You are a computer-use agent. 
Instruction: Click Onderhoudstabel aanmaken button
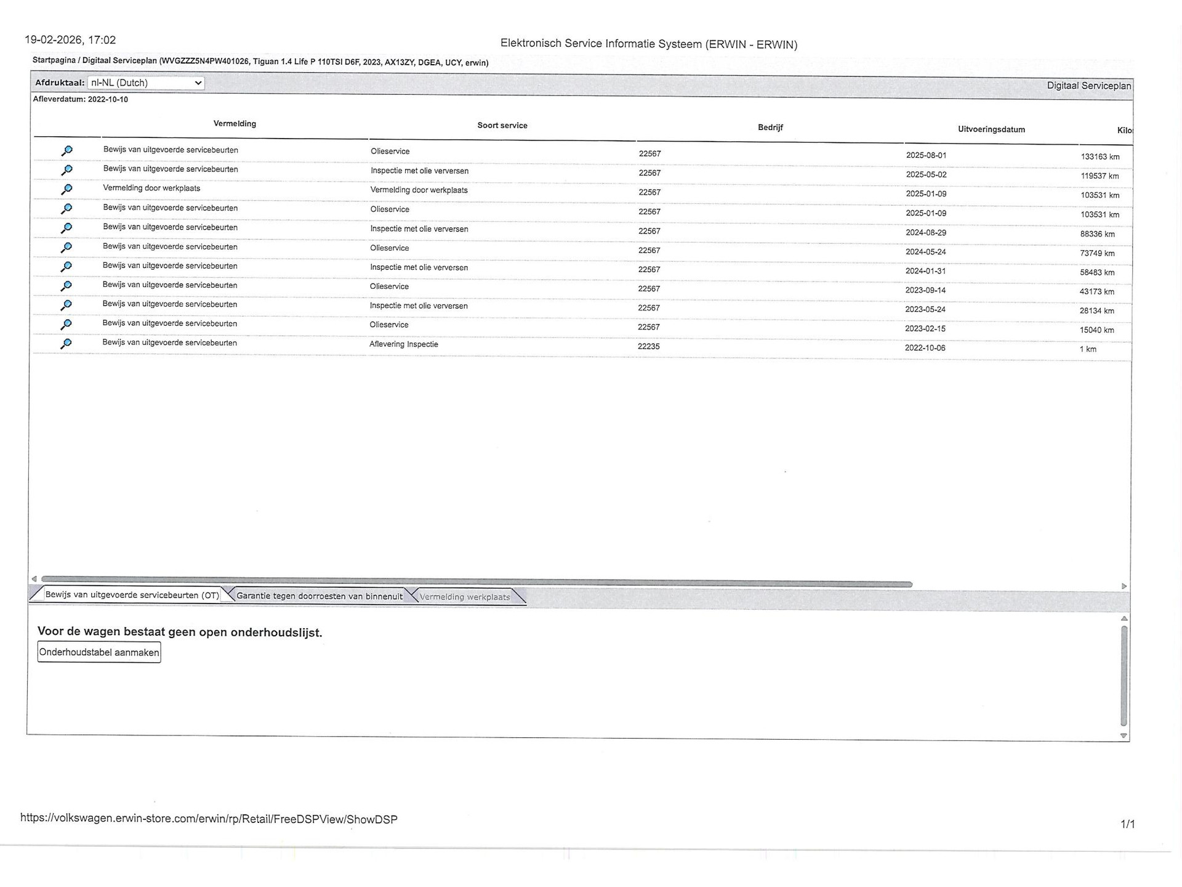pyautogui.click(x=99, y=652)
